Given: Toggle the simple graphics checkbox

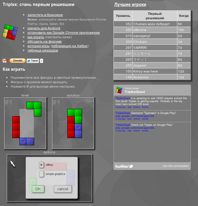Looking at the screenshot, I should click(41, 174).
